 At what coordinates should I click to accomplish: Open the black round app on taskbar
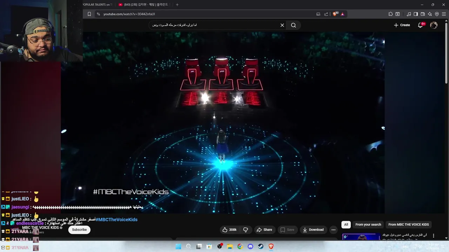pyautogui.click(x=220, y=246)
